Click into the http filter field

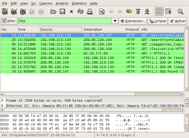coord(65,21)
